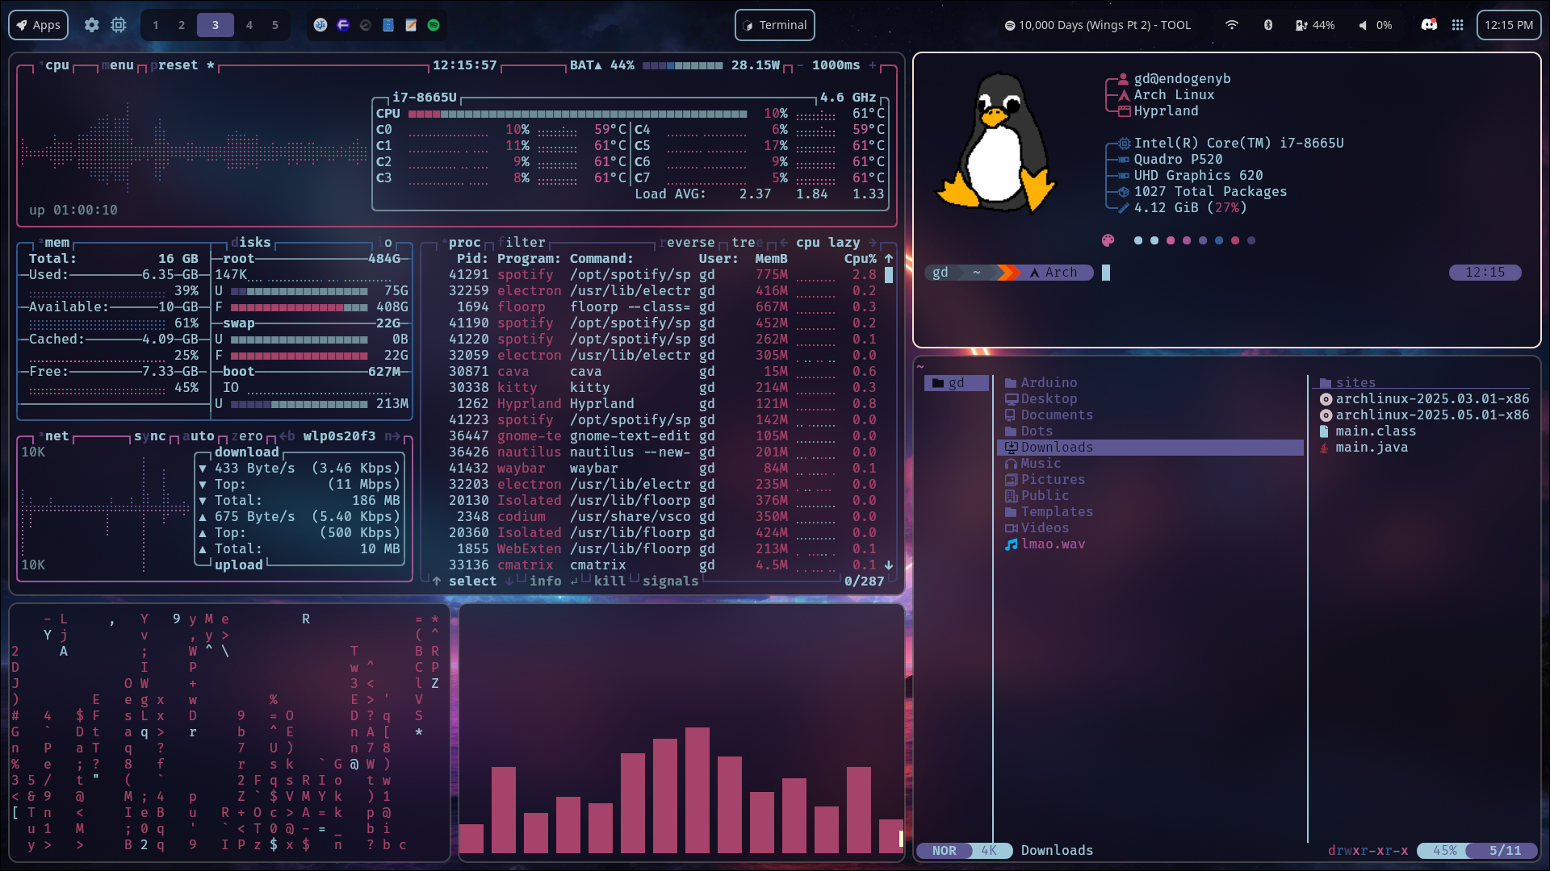
Task: Toggle tree view in btop proc panel
Action: [748, 242]
